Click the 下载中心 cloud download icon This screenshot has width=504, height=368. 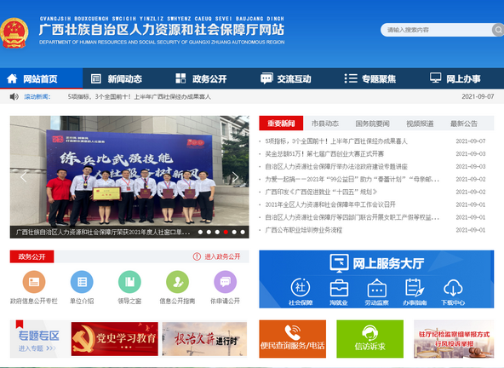point(453,288)
